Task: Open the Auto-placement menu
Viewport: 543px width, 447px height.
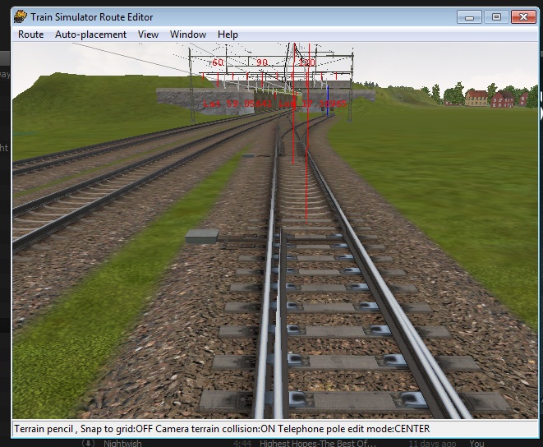Action: (x=90, y=35)
